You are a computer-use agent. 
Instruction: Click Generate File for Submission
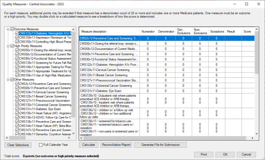coord(160,145)
